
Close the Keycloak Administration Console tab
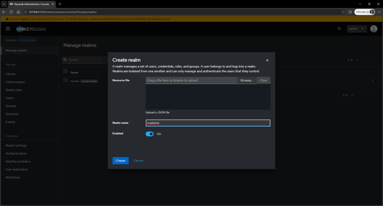point(53,4)
